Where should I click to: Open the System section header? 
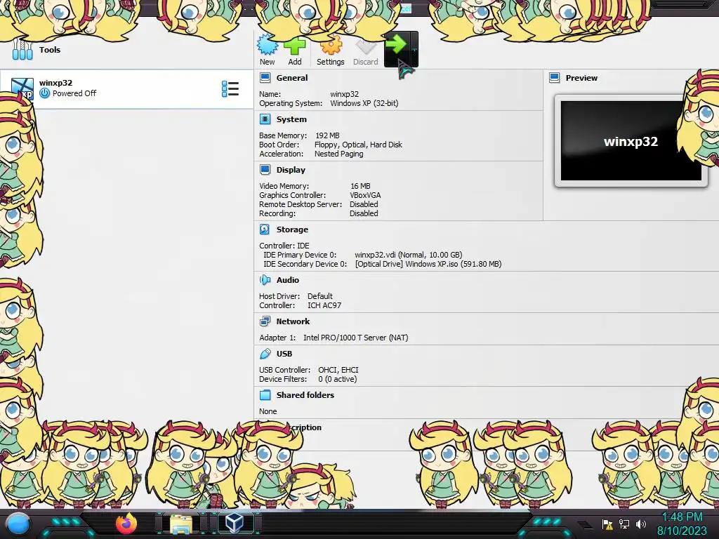291,119
